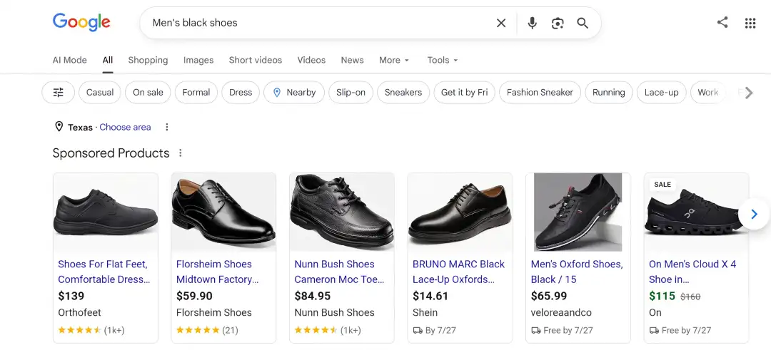Apply the On sale filter chip
This screenshot has width=771, height=350.
pos(148,92)
